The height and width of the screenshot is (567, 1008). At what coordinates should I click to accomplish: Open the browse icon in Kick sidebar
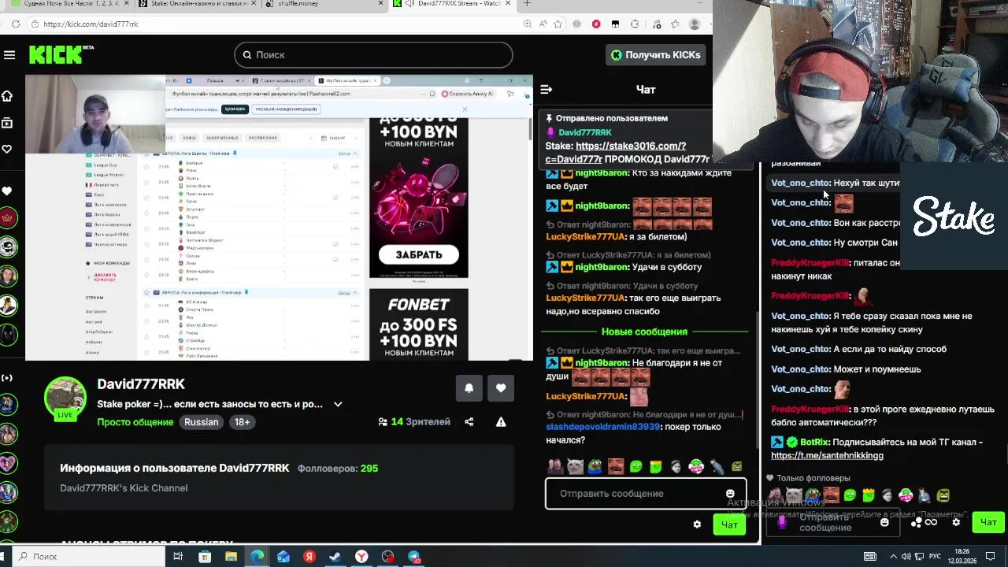[7, 123]
